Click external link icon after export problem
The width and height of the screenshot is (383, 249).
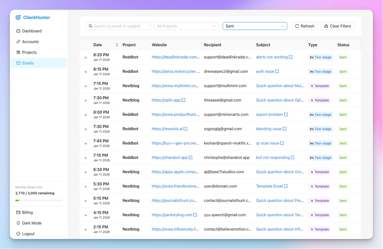coord(286,114)
